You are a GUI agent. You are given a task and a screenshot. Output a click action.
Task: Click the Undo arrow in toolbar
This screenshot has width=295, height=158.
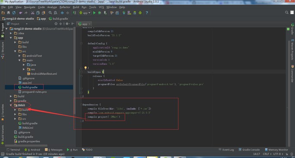(20, 13)
